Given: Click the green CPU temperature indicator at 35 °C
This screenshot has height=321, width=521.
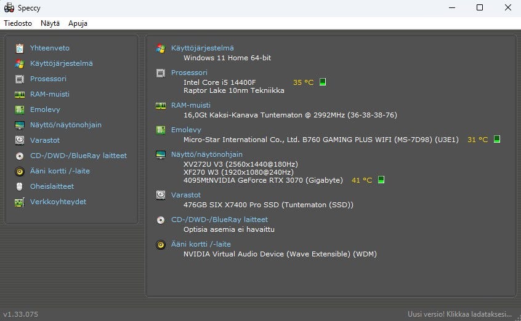Looking at the screenshot, I should (322, 82).
